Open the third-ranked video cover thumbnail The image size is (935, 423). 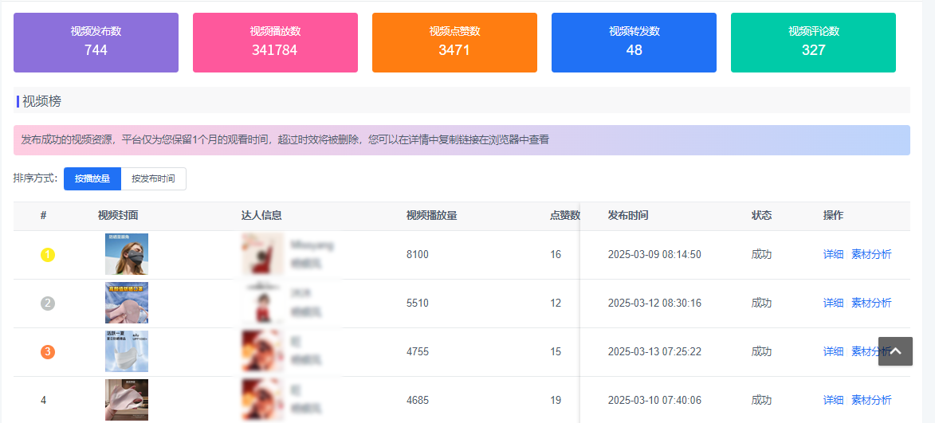coord(127,351)
